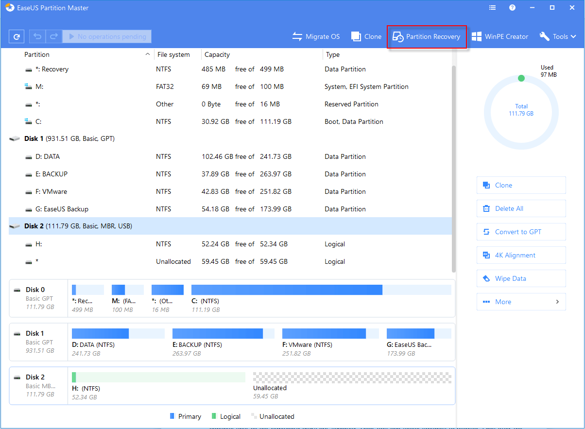The image size is (585, 429).
Task: Click the drive icon of G: EaseUS Backup row
Action: (29, 209)
